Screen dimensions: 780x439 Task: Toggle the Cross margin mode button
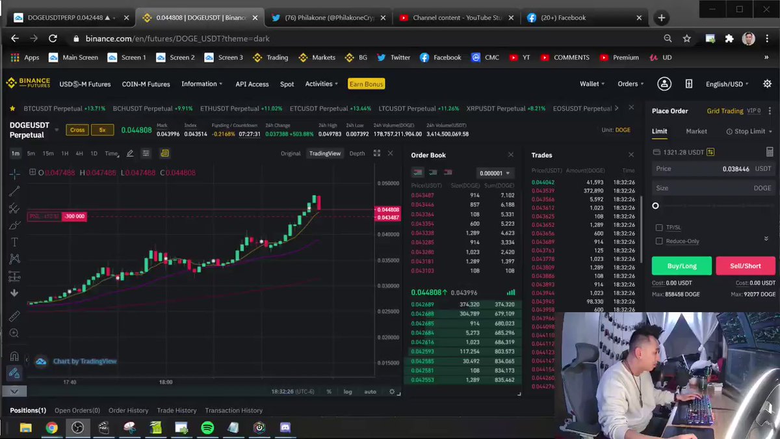coord(77,130)
